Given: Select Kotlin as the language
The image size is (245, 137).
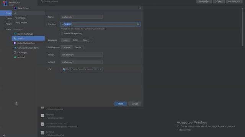Looking at the screenshot, I should (x=75, y=40).
